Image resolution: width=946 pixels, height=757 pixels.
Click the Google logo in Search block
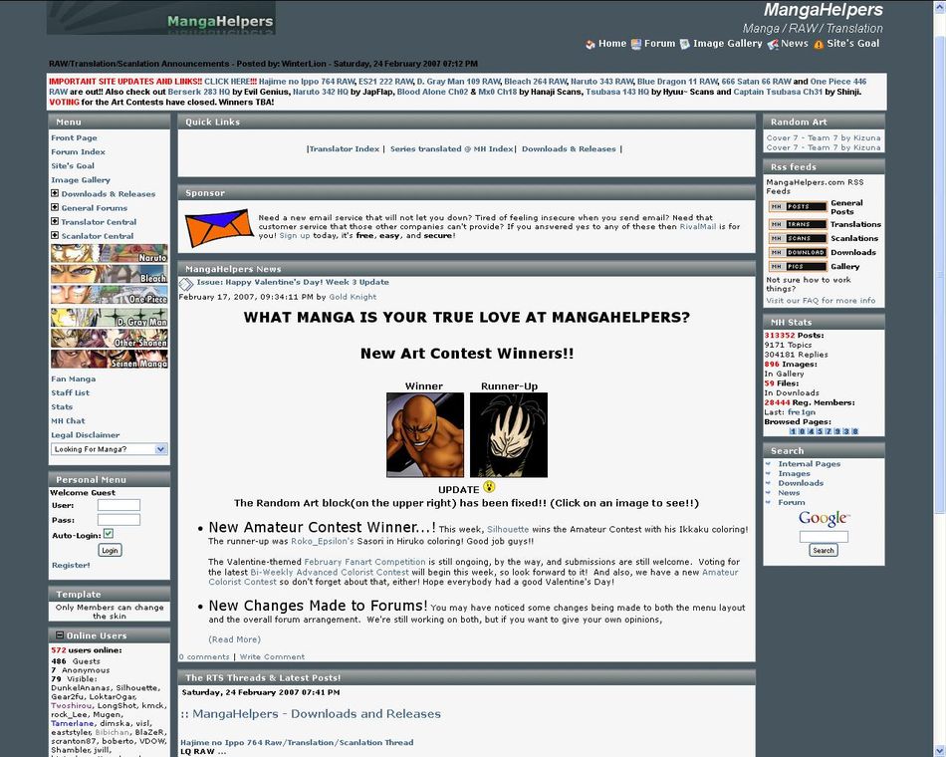824,519
